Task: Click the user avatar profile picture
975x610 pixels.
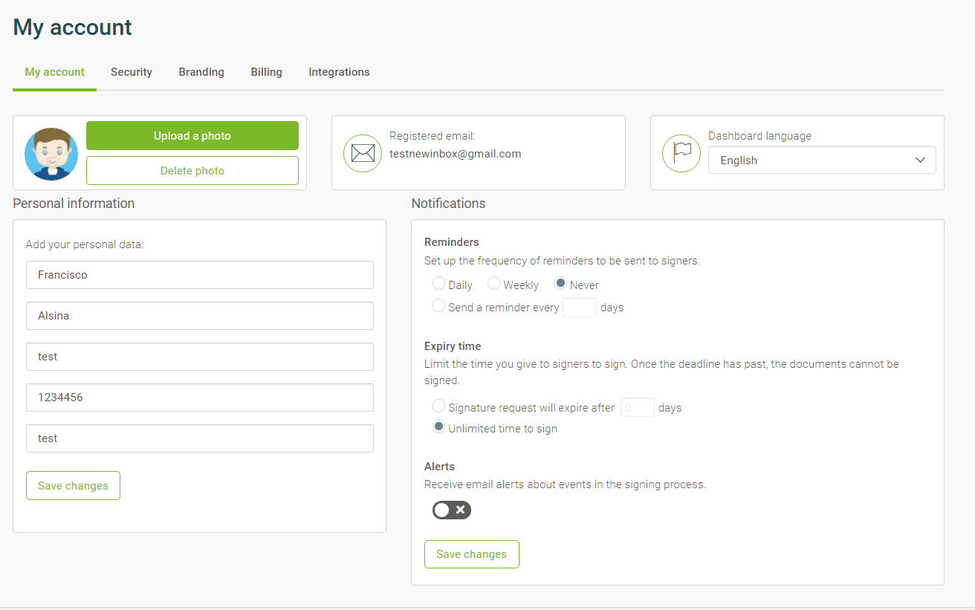Action: point(51,154)
